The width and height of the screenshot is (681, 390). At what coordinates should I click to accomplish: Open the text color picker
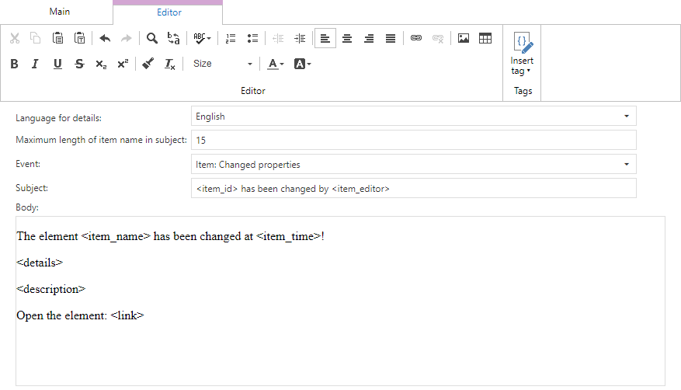[276, 64]
